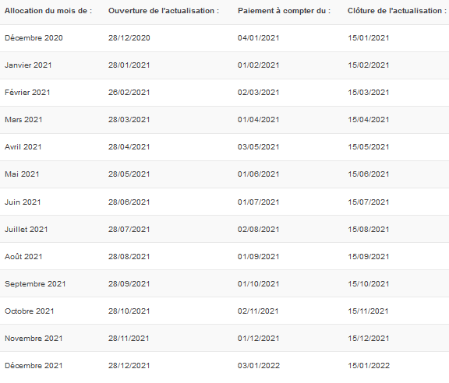This screenshot has width=449, height=383.
Task: Select the 'Ouverture de l'actualisation' column header
Action: click(164, 11)
